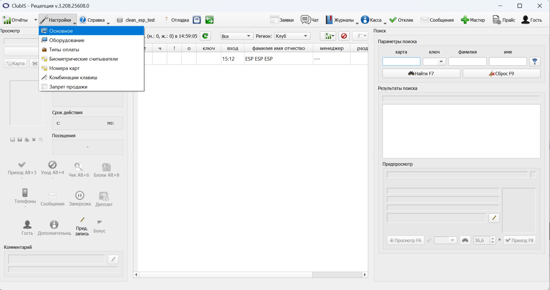Expand the Касса dropdown arrow
Viewport: 550px width, 290px height.
pyautogui.click(x=385, y=23)
